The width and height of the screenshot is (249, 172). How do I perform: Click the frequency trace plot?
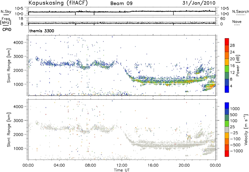pos(122,21)
